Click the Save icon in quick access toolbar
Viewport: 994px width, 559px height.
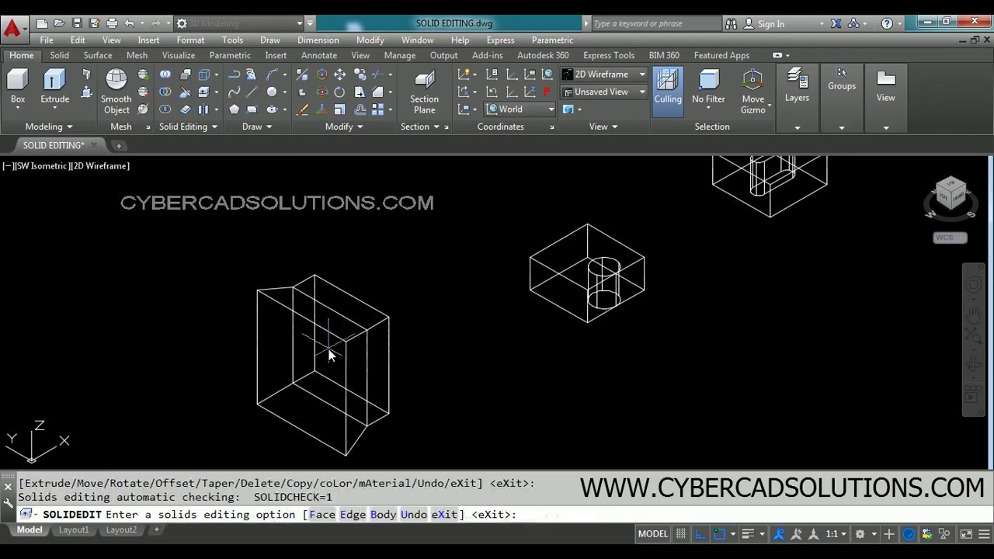click(77, 23)
